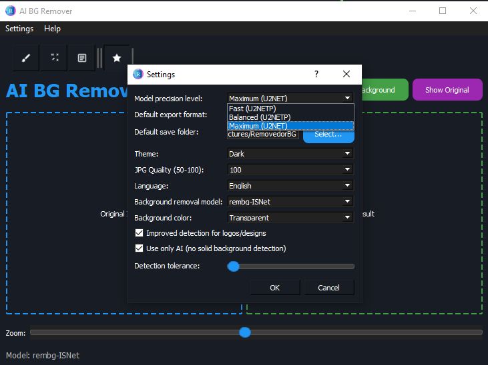The height and width of the screenshot is (365, 488).
Task: Open the Theme dropdown
Action: [x=290, y=154]
